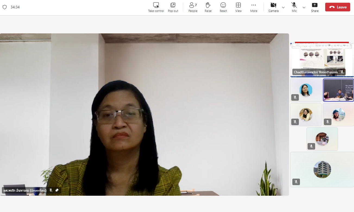Raise your hand in the meeting
The height and width of the screenshot is (212, 354).
[x=208, y=5]
